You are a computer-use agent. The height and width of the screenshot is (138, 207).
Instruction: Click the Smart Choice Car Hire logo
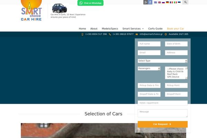point(31,10)
